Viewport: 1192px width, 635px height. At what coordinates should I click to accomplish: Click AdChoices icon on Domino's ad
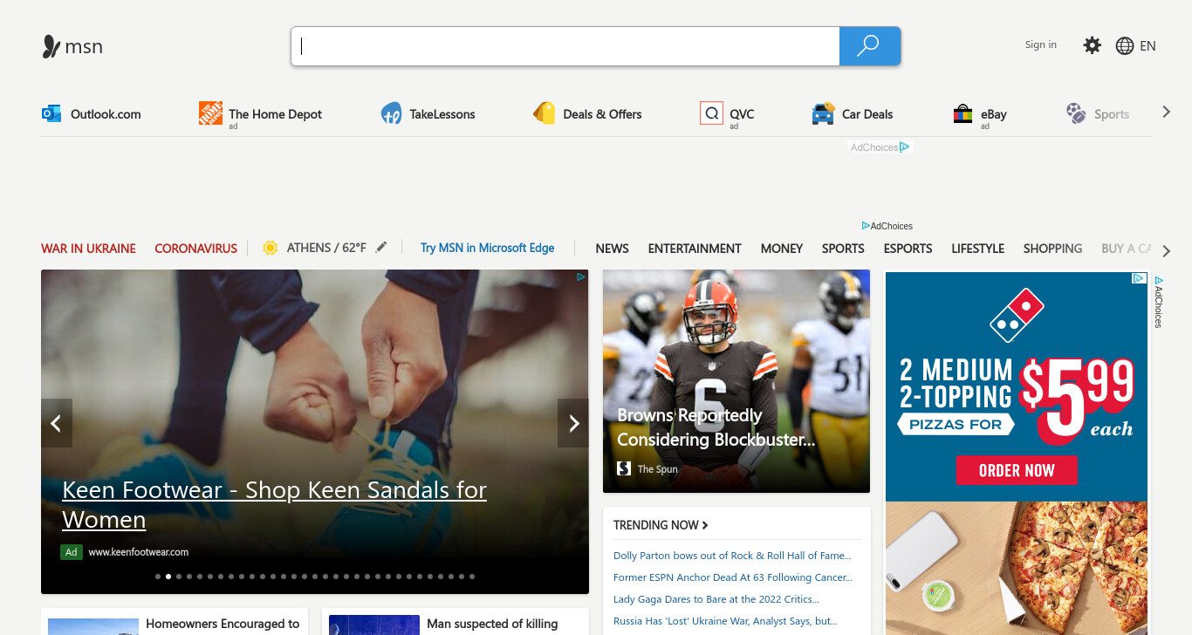(1139, 278)
